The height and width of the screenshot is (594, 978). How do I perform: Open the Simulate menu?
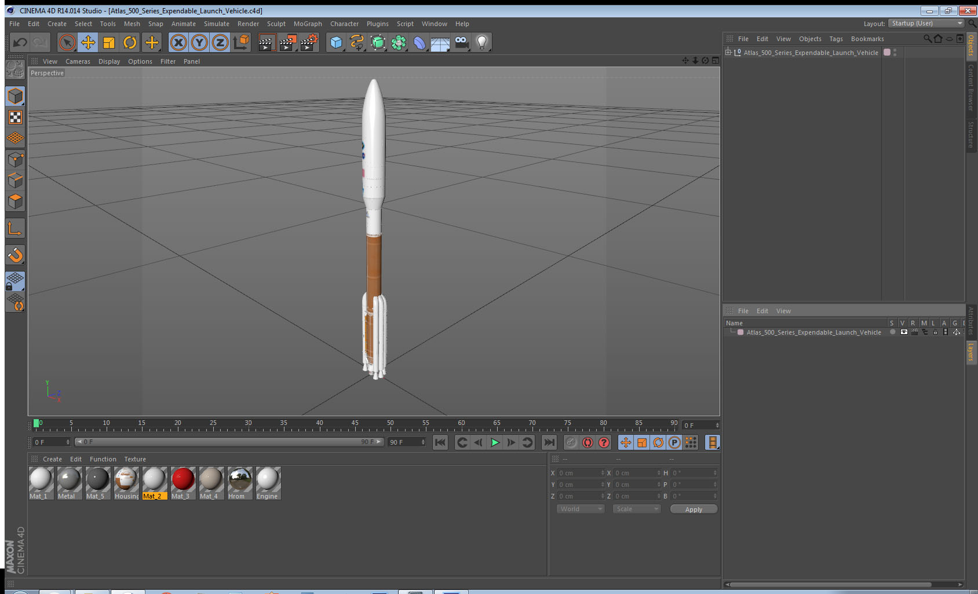point(217,24)
